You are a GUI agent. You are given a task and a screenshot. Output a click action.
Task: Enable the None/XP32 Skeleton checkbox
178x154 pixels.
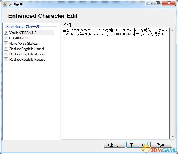(6, 44)
